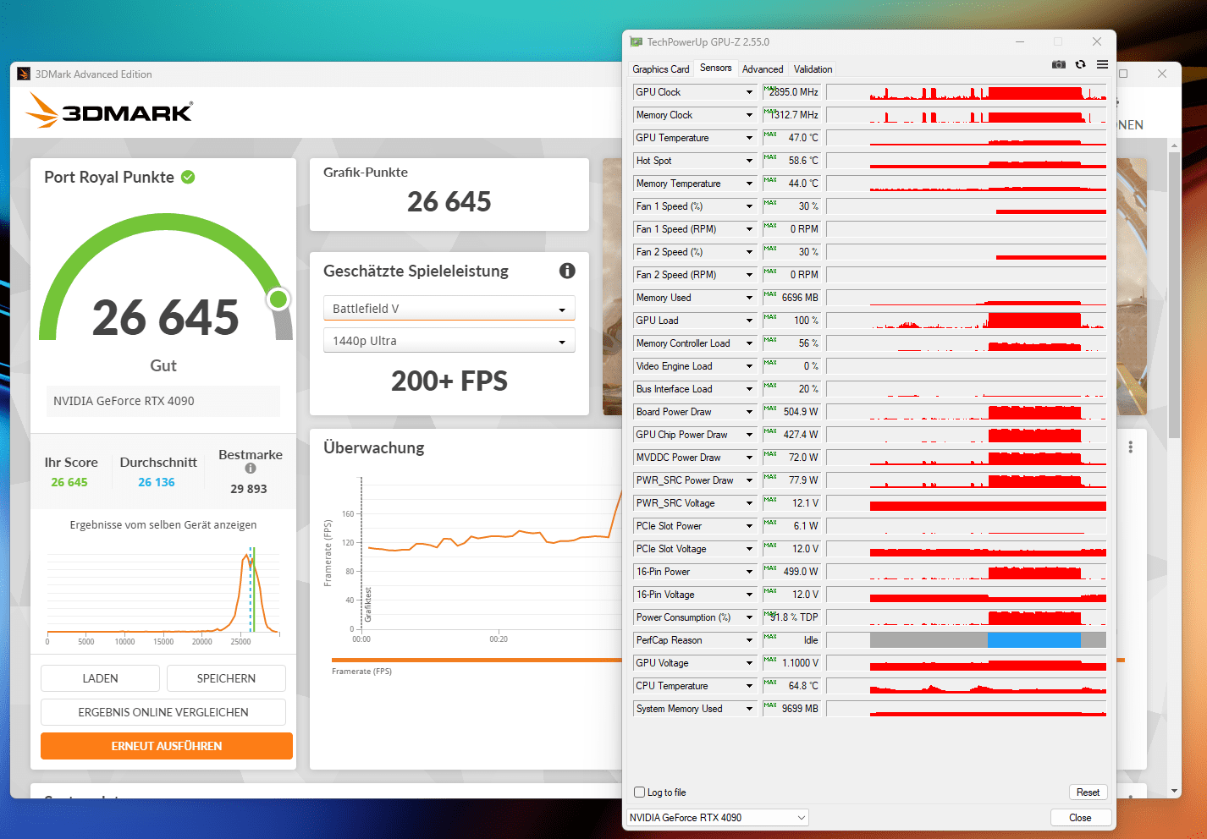Click the GPU-Z title bar app icon

[636, 41]
